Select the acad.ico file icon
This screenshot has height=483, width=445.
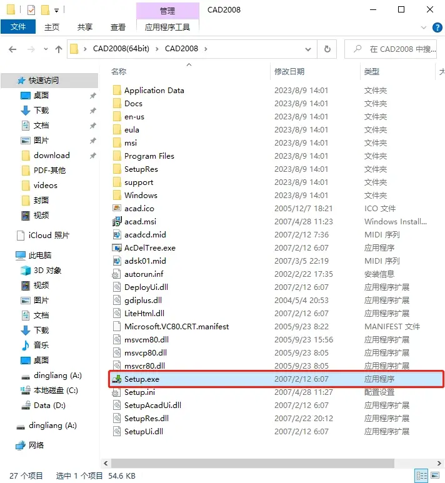coord(117,208)
